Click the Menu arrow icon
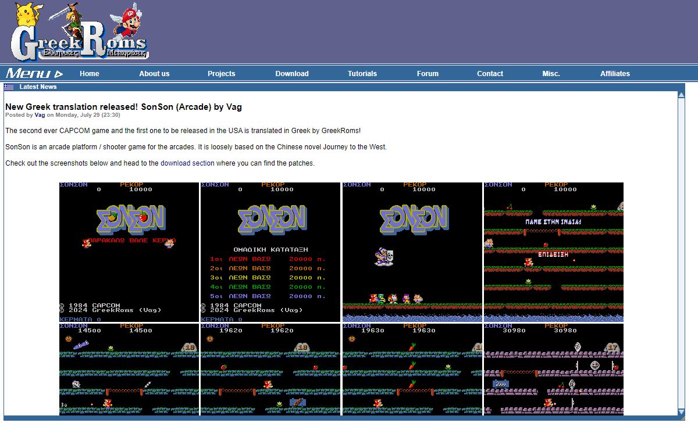 58,74
